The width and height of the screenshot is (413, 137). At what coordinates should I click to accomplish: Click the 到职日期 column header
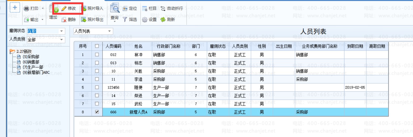coord(355,46)
